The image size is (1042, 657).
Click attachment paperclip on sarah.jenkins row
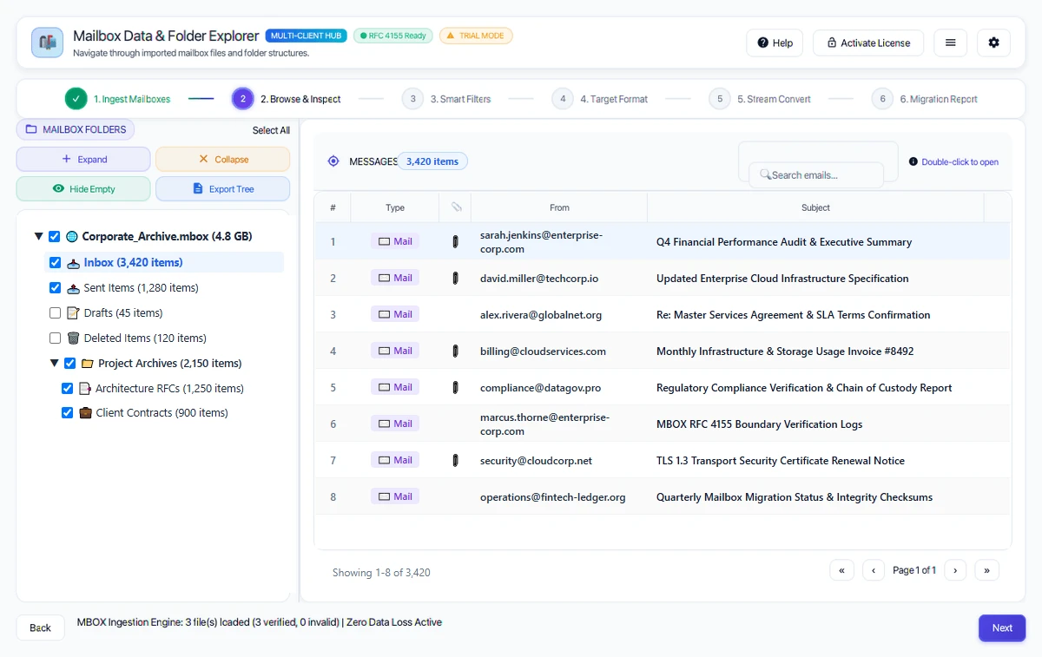455,242
